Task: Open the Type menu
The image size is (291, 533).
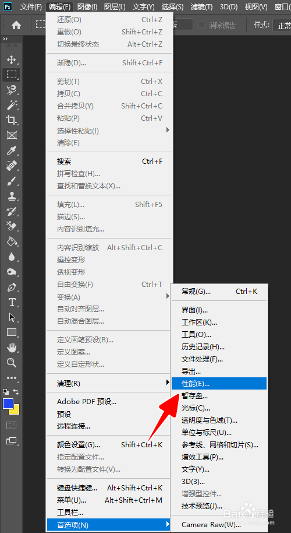Action: (x=144, y=6)
